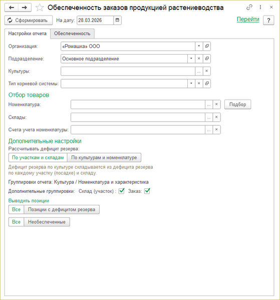The image size is (280, 300).
Task: Show only Позиции с дефицитом резерва
Action: coord(62,209)
